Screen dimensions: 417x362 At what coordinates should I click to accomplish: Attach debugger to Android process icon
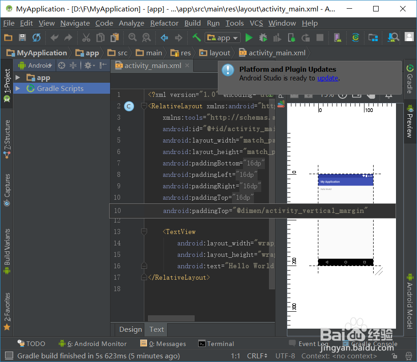[x=291, y=38]
